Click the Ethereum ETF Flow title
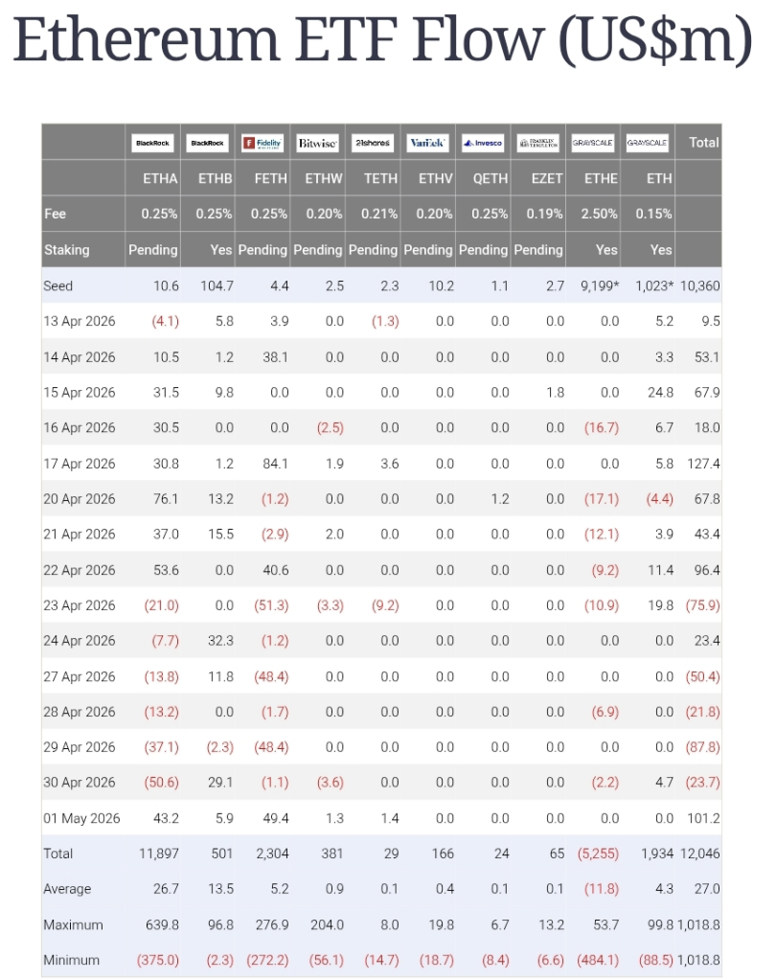This screenshot has height=979, width=776. [x=382, y=38]
